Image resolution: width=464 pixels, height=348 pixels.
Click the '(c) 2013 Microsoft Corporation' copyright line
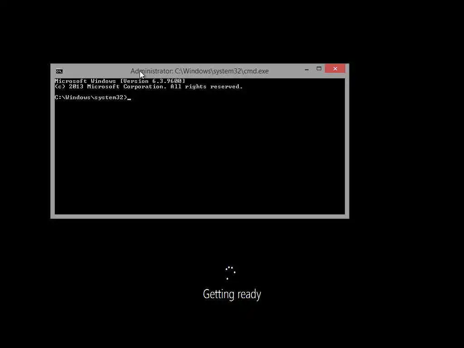click(x=149, y=87)
